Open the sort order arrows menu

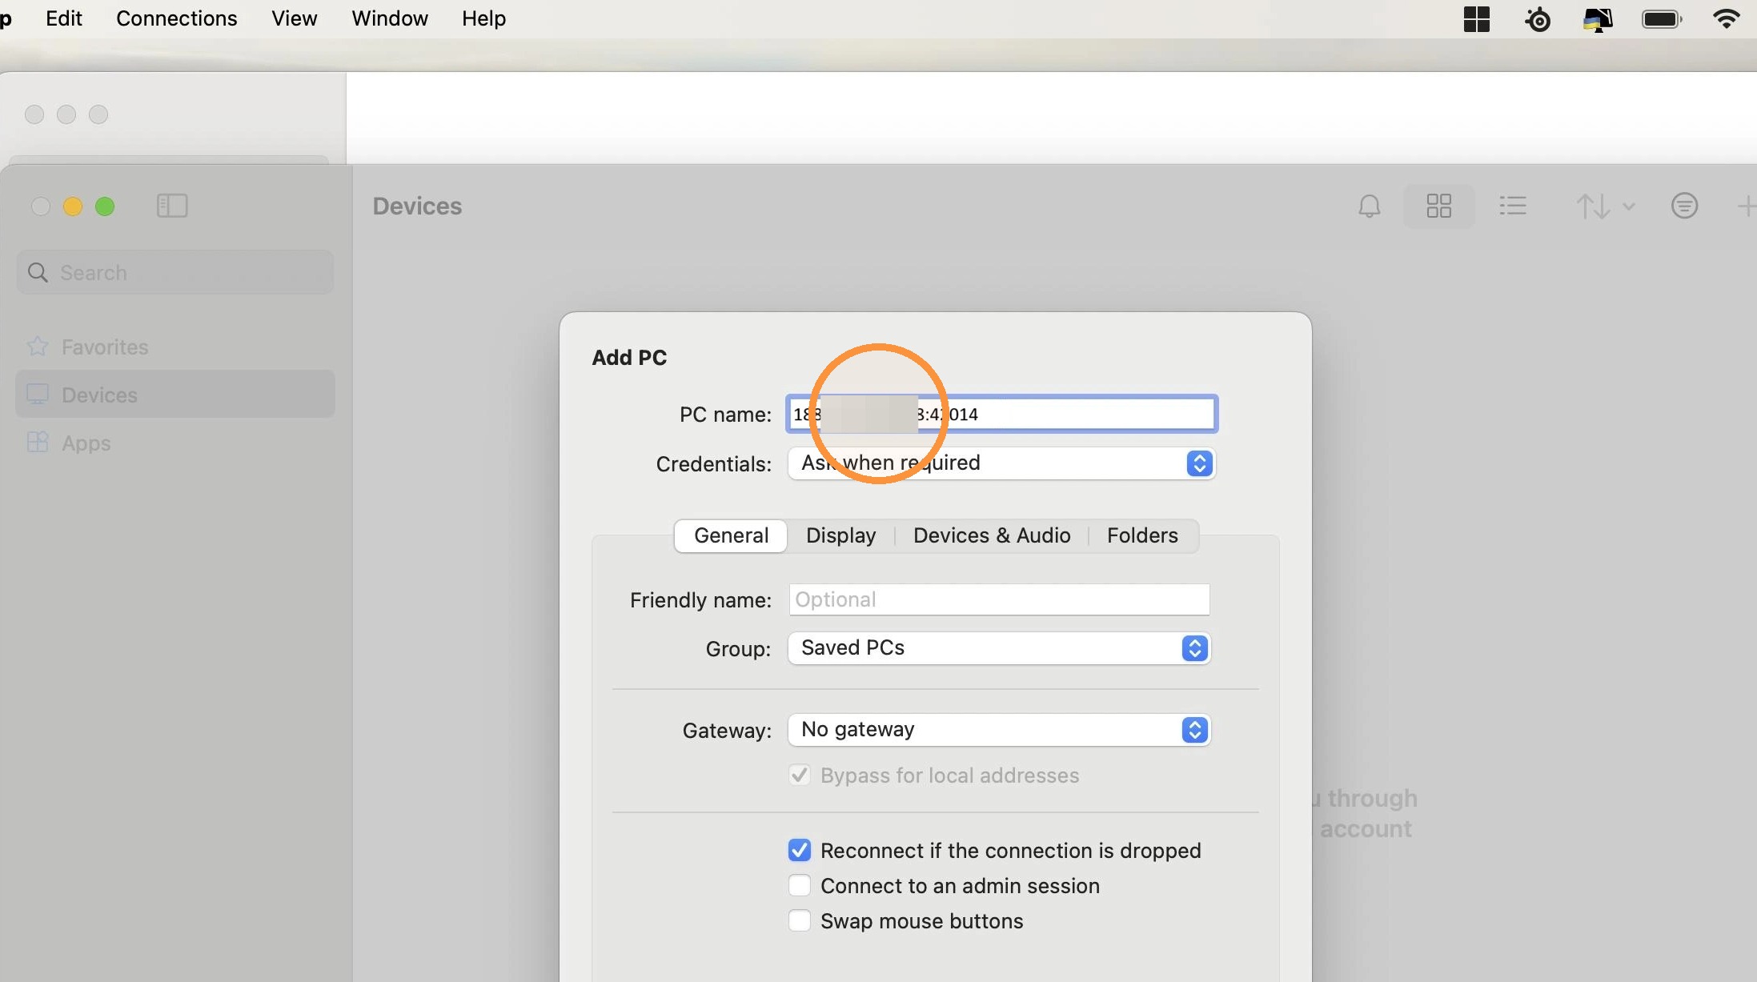1604,206
